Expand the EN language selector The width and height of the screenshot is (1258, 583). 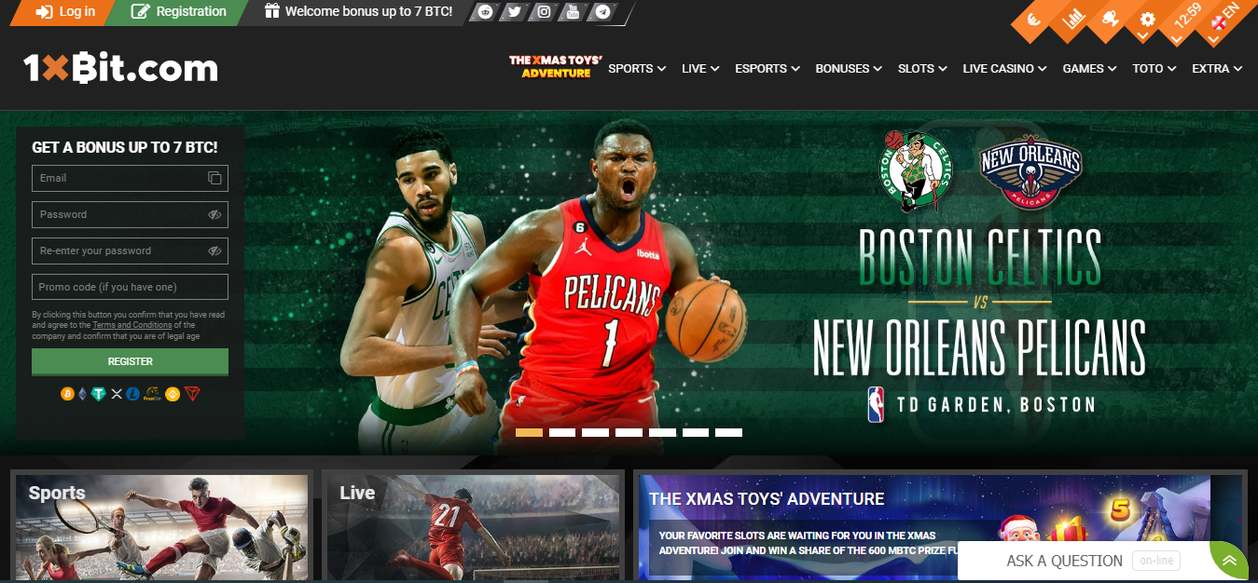coord(1223,19)
